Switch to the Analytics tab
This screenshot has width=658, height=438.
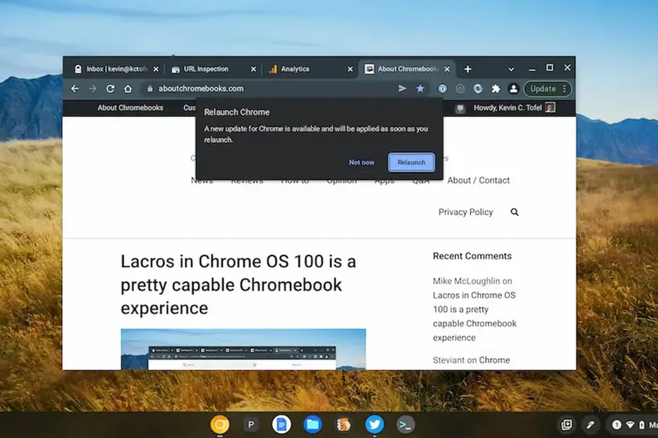311,69
